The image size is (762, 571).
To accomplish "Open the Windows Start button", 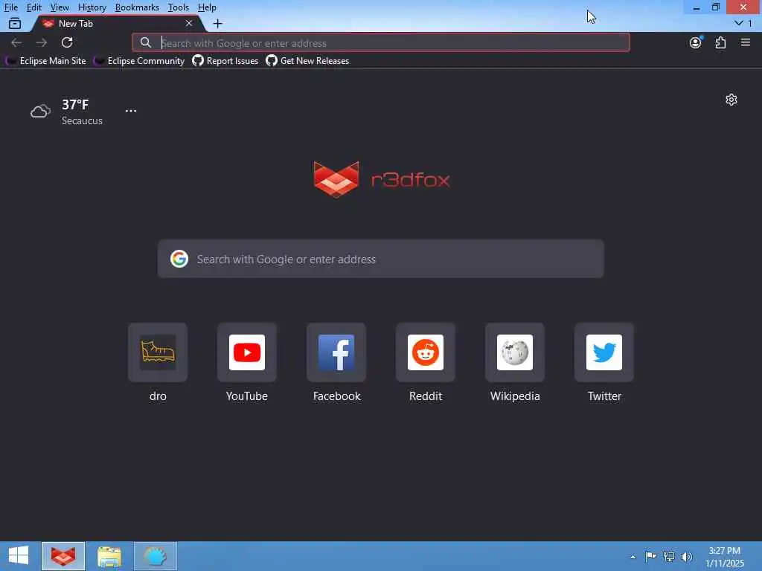I will click(19, 556).
